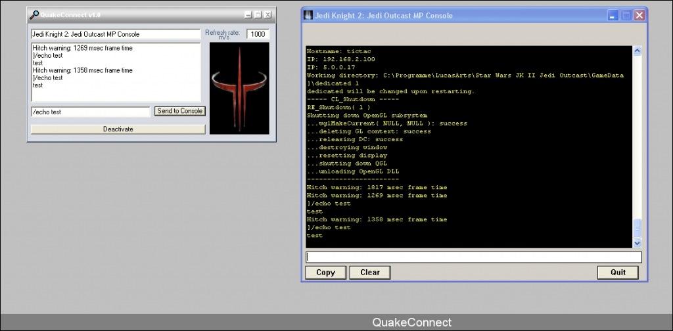This screenshot has height=331, width=673.
Task: Click the console scrollbar up arrow
Action: [x=637, y=51]
